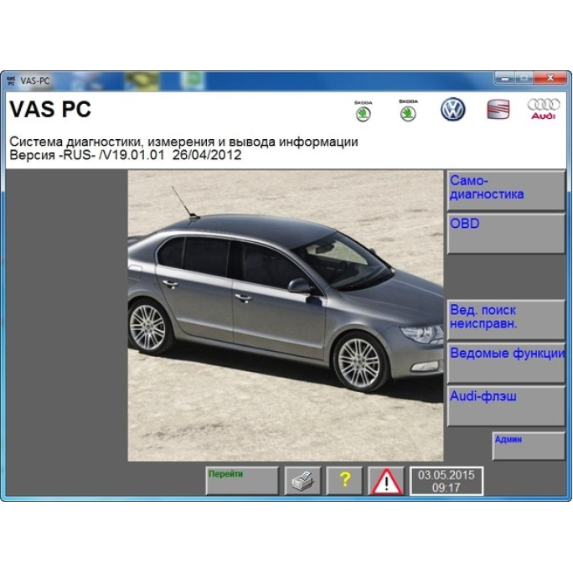Click the version text V19.01.01 26/04/2012
This screenshot has height=573, width=573.
(126, 155)
